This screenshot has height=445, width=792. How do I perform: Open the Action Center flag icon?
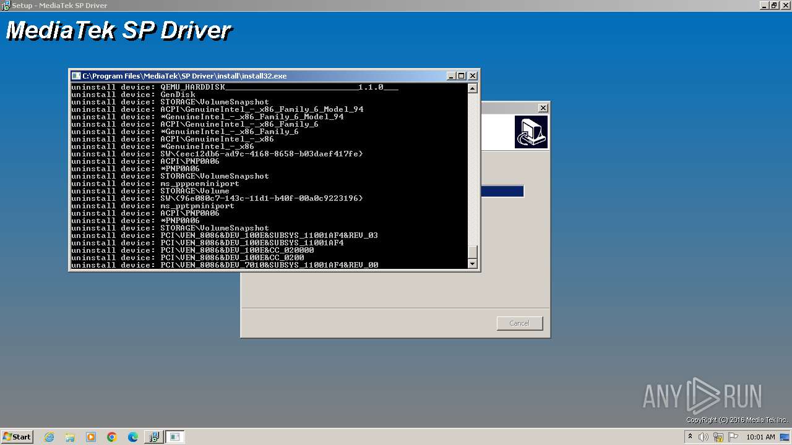pos(733,437)
